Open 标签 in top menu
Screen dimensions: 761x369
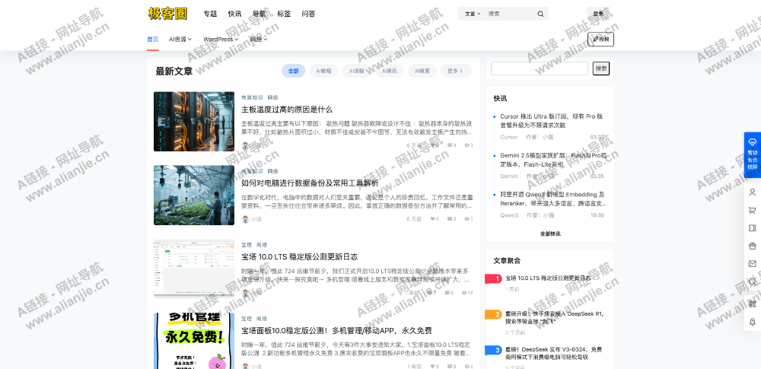pyautogui.click(x=284, y=14)
